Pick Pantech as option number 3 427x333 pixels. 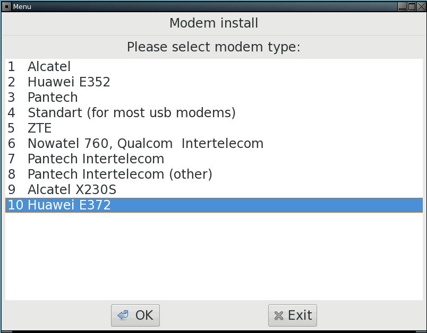[x=53, y=98]
